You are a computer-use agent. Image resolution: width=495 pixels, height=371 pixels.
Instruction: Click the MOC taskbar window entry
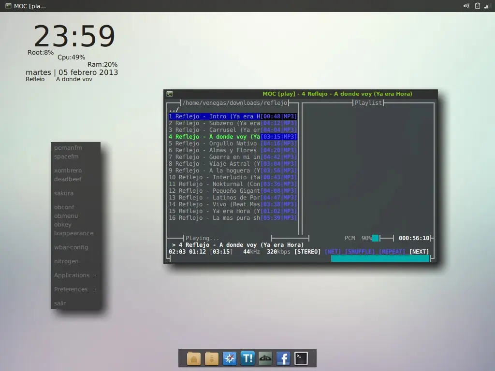point(26,6)
